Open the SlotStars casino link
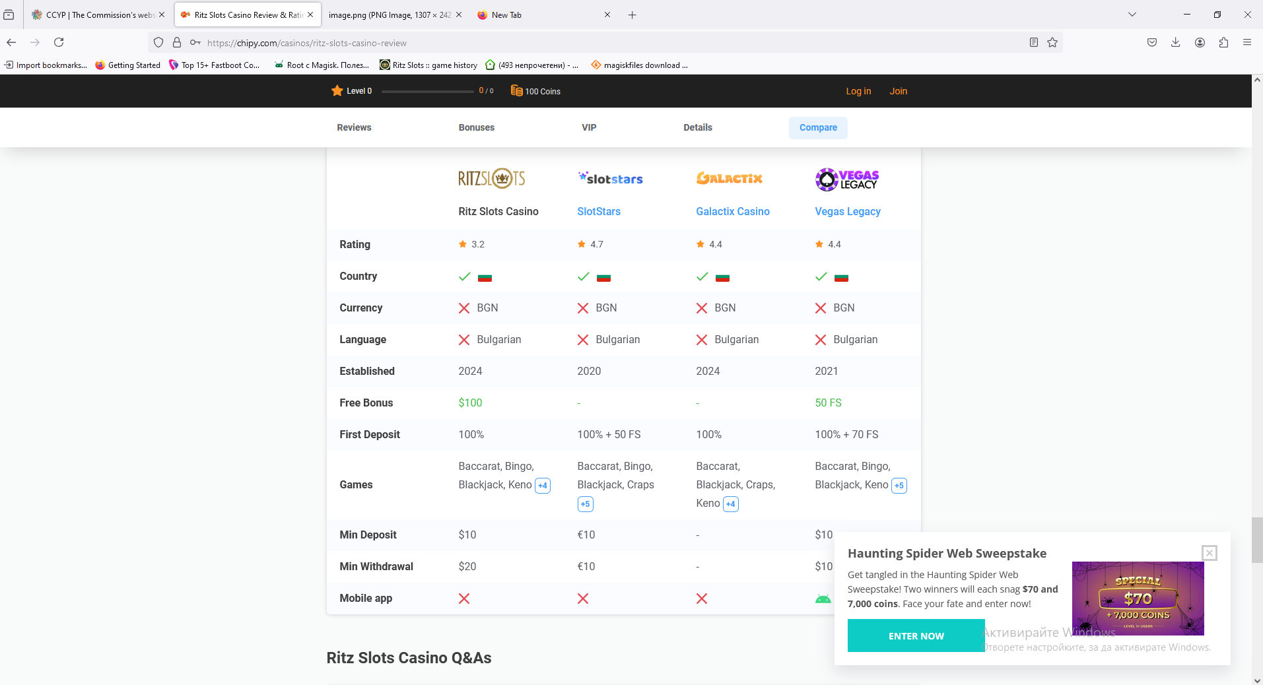Viewport: 1263px width, 685px height. 599,211
